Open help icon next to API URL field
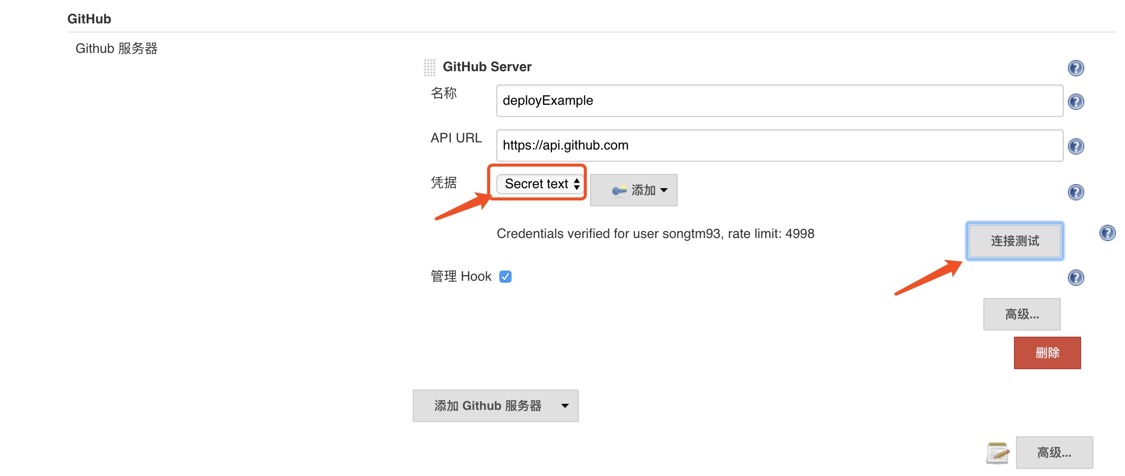 pos(1076,146)
